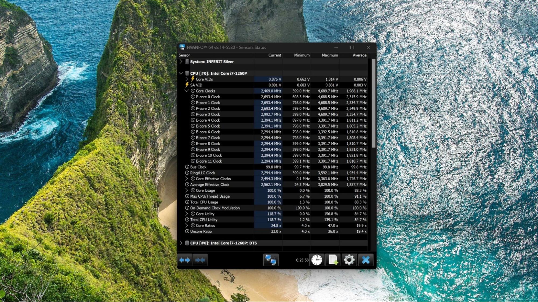538x302 pixels.
Task: Expand the CPU i7-1260P: DTS section
Action: (x=181, y=243)
